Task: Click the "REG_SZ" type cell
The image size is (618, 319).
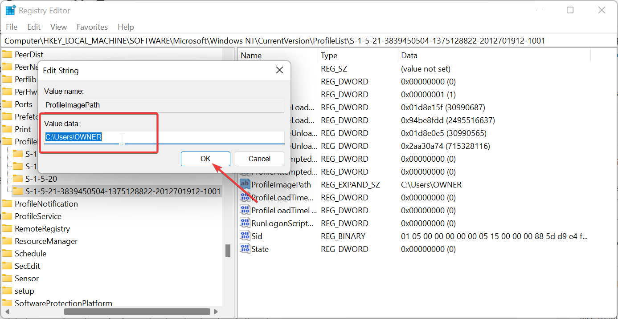Action: (x=334, y=69)
